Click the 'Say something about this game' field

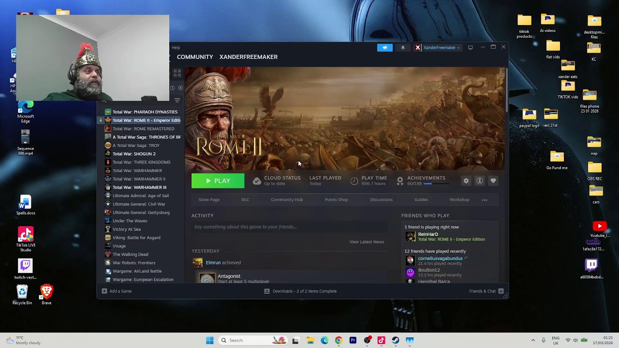[x=289, y=227]
